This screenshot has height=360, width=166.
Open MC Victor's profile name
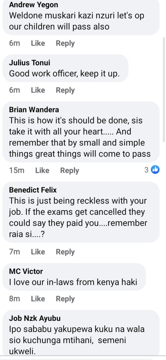point(26,271)
